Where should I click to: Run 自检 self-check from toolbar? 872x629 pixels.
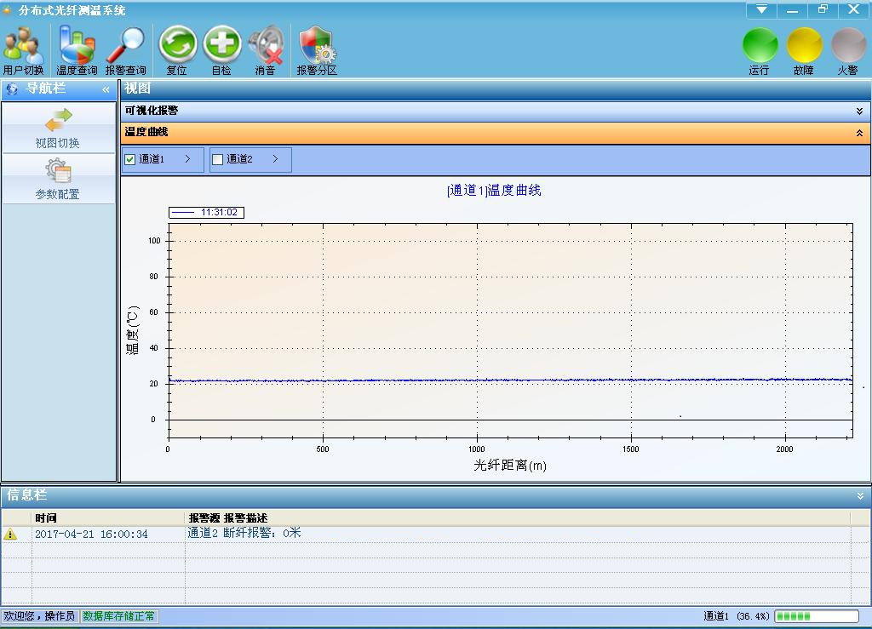[x=221, y=47]
